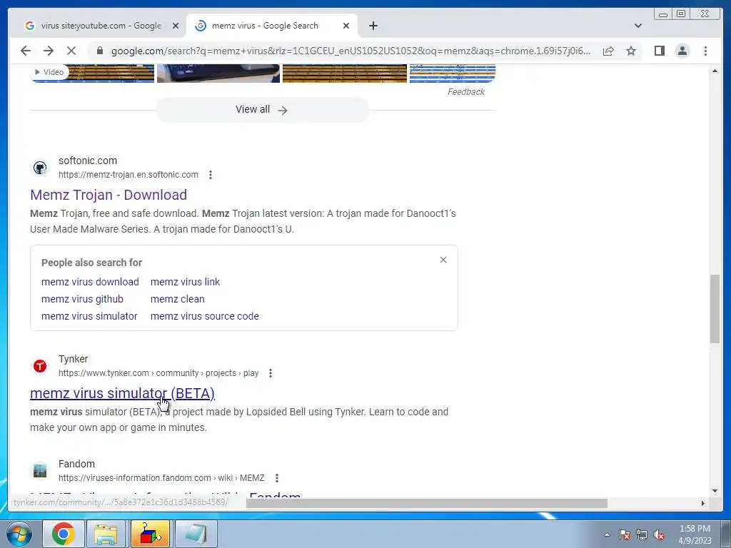Click the softonic.com site favicon
The image size is (731, 548).
pos(40,168)
